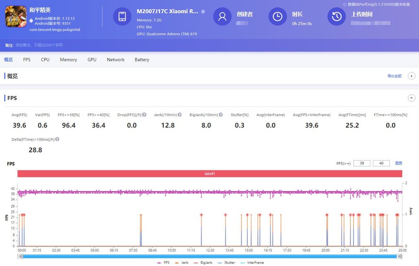
Task: Click the duration clock icon
Action: point(277,17)
